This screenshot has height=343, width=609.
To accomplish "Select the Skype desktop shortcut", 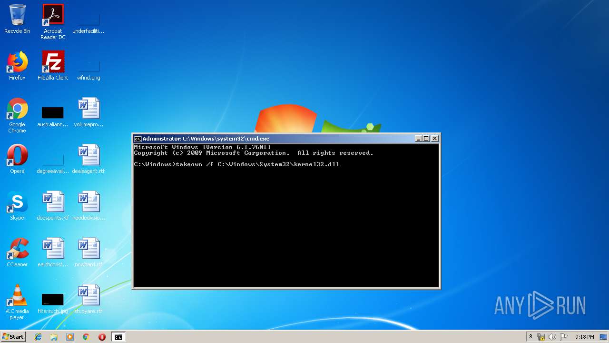I will pyautogui.click(x=17, y=206).
